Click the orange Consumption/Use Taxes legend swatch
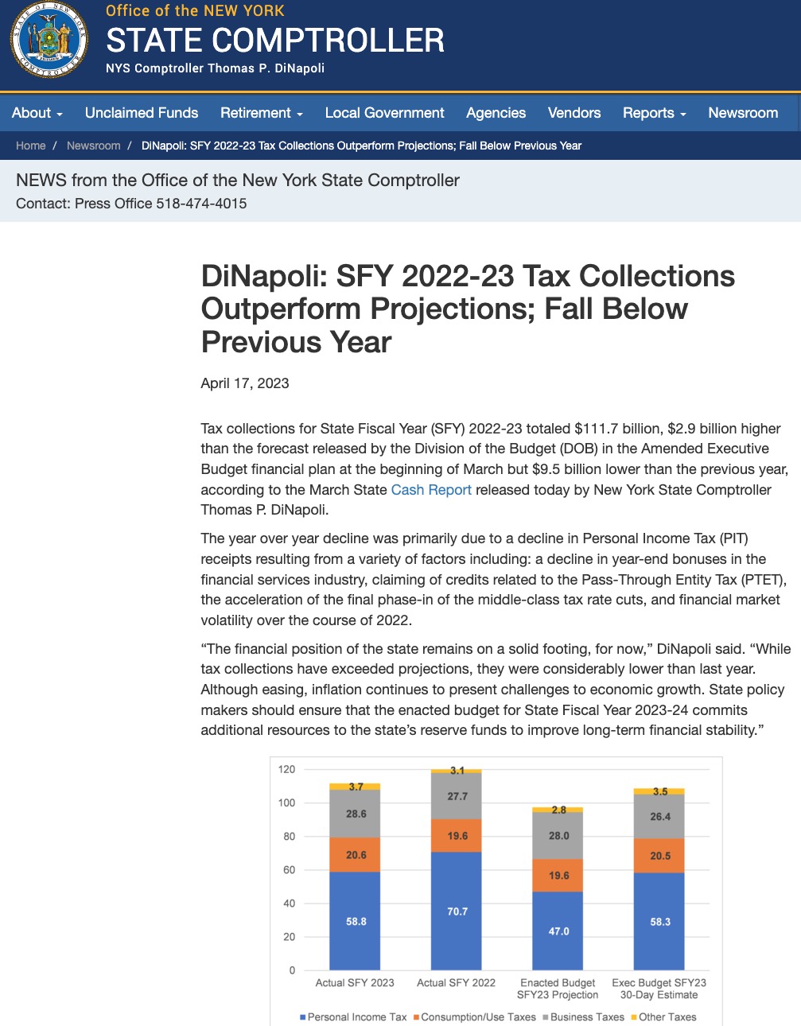This screenshot has width=801, height=1026. 417,1017
